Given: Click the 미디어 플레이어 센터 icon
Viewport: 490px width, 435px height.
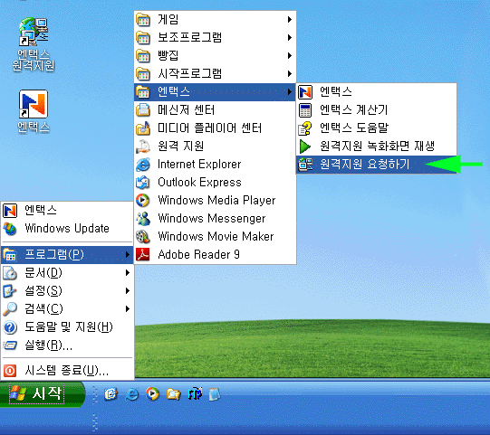Looking at the screenshot, I should pos(143,128).
